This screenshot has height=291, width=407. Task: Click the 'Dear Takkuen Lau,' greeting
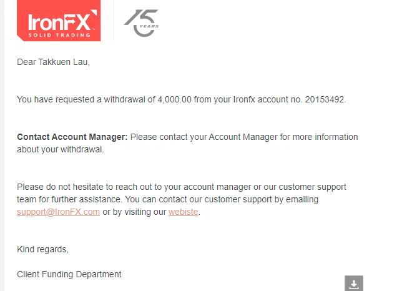coord(53,62)
